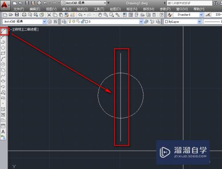Click Open folder icon in standard toolbar

click(x=11, y=15)
